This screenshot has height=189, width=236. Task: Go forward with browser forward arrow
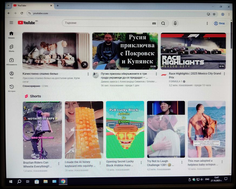point(15,13)
